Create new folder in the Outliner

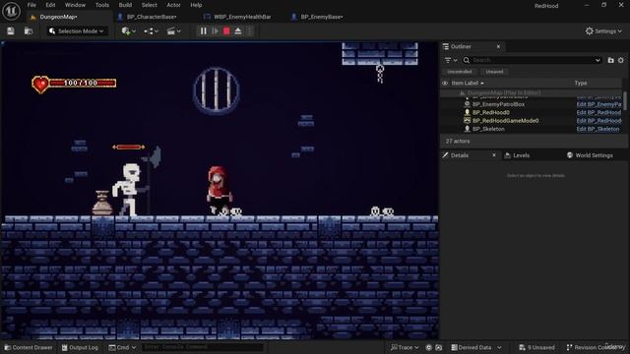(x=610, y=60)
